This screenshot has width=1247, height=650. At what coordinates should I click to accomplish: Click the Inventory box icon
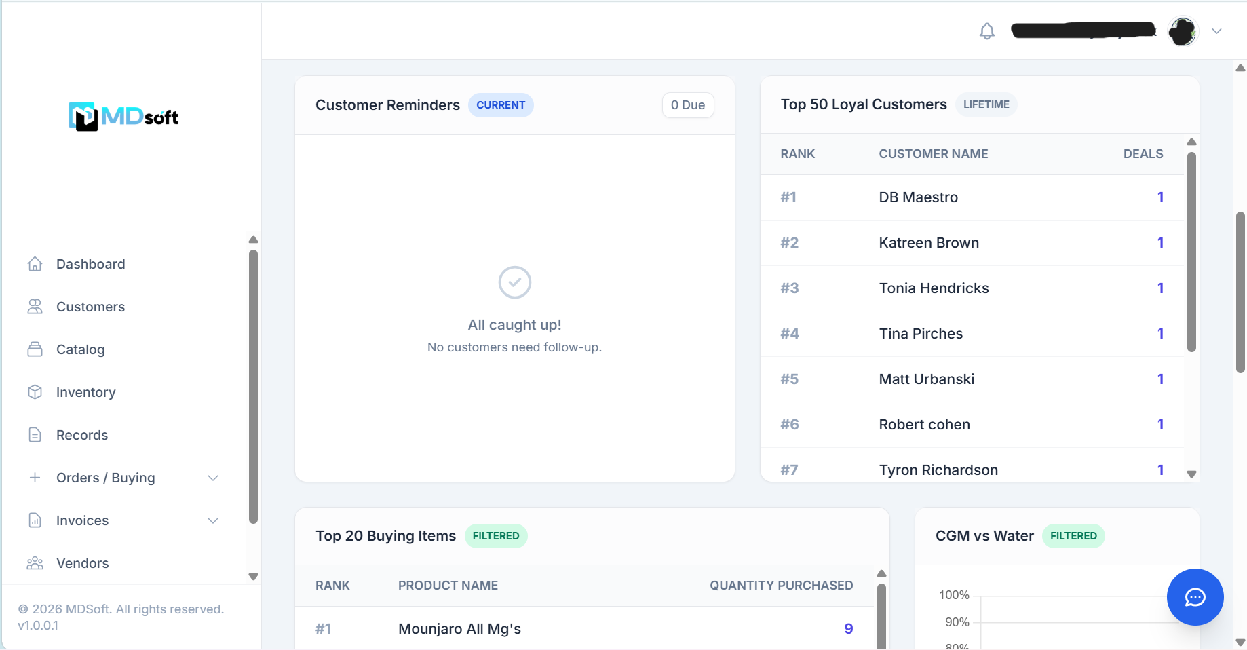point(35,392)
